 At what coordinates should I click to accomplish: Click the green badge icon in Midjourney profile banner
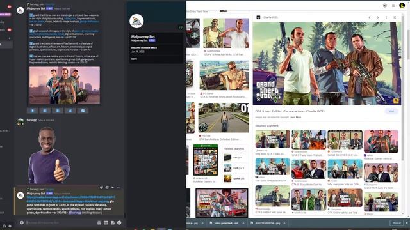pyautogui.click(x=181, y=27)
